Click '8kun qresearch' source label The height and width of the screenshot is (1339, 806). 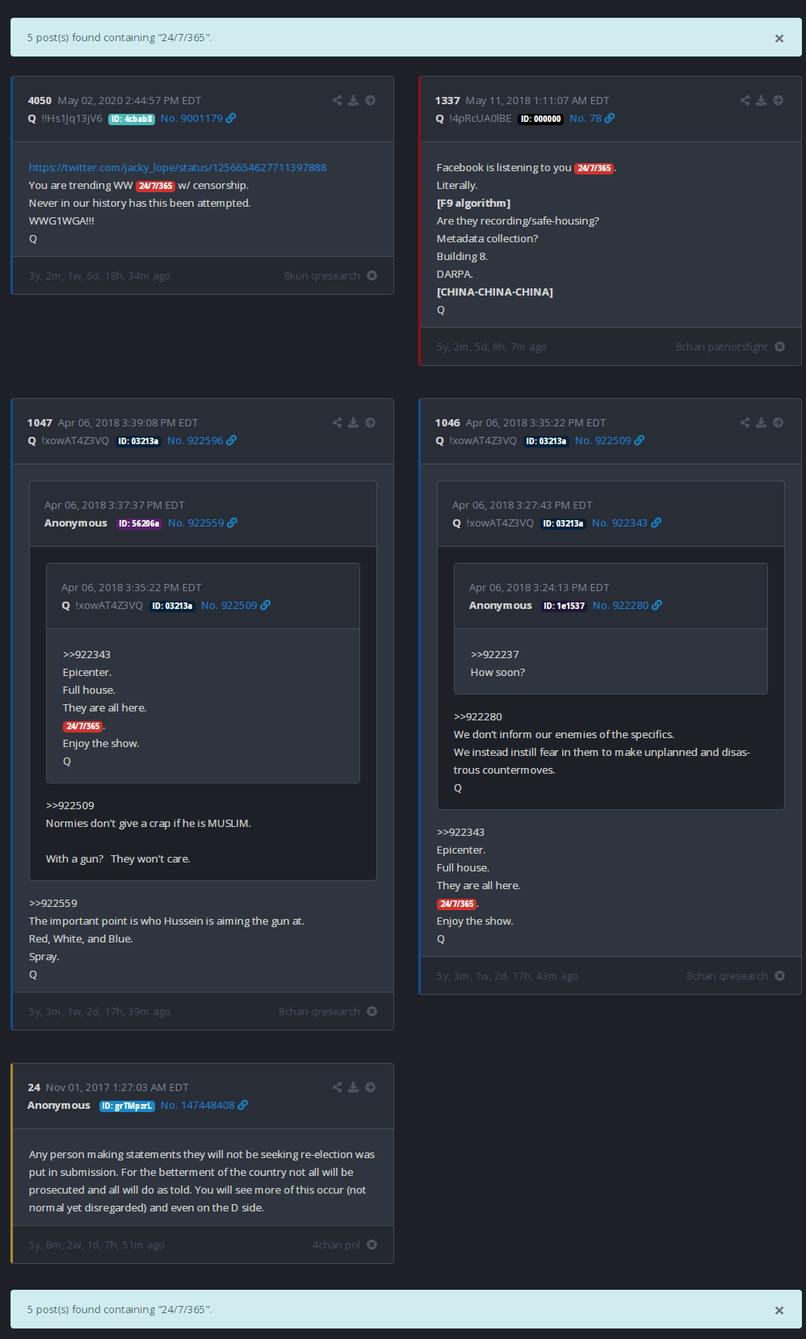(x=322, y=275)
